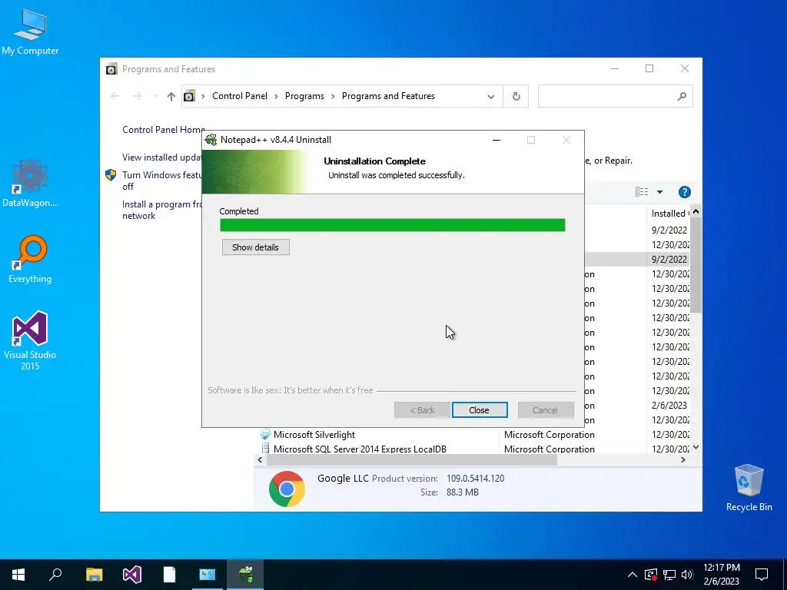Close the Notepad++ uninstall wizard via Close button
Viewport: 787px width, 590px height.
[x=480, y=410]
